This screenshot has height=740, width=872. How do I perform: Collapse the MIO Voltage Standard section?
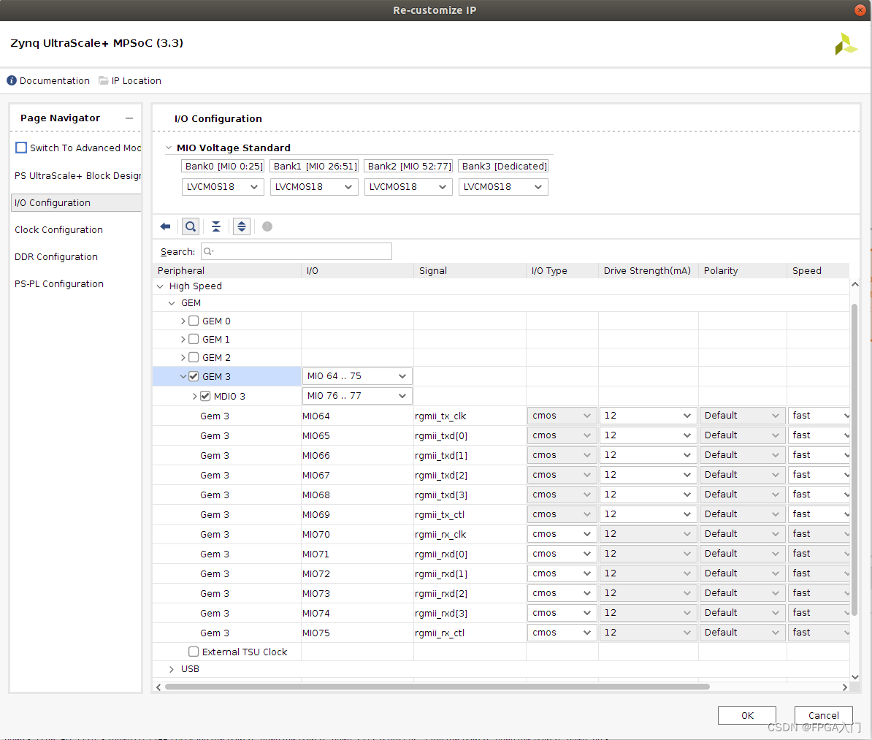[169, 148]
